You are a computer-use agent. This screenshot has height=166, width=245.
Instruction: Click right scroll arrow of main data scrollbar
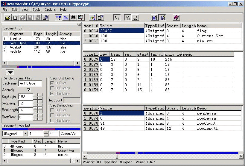coord(241,156)
